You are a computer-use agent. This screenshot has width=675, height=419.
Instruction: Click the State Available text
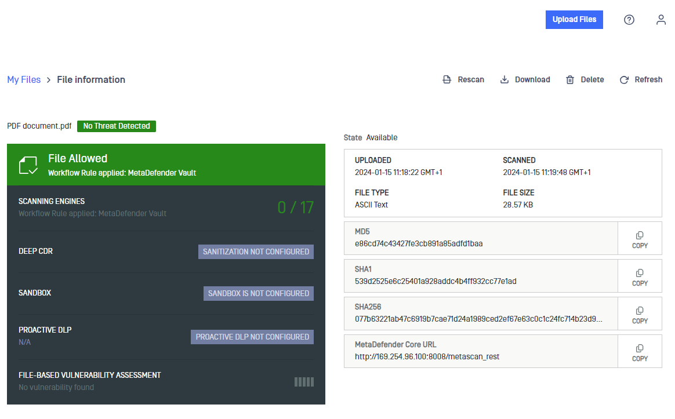tap(370, 138)
